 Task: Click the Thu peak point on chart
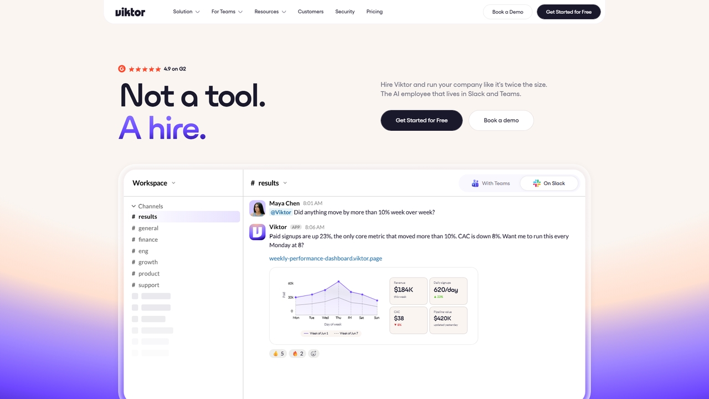point(338,282)
